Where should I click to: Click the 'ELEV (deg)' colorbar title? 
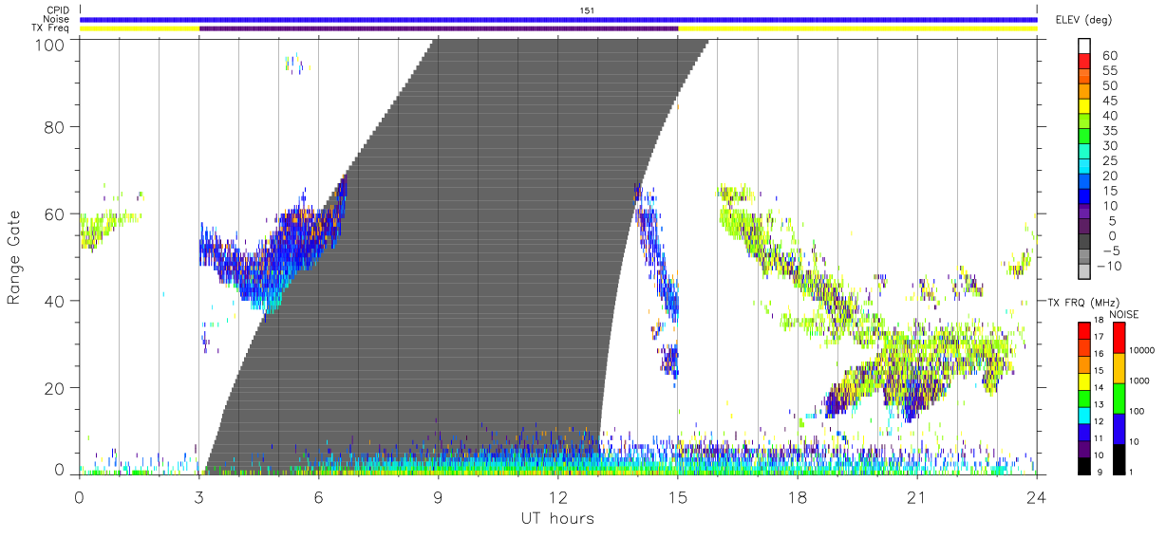[x=1083, y=19]
